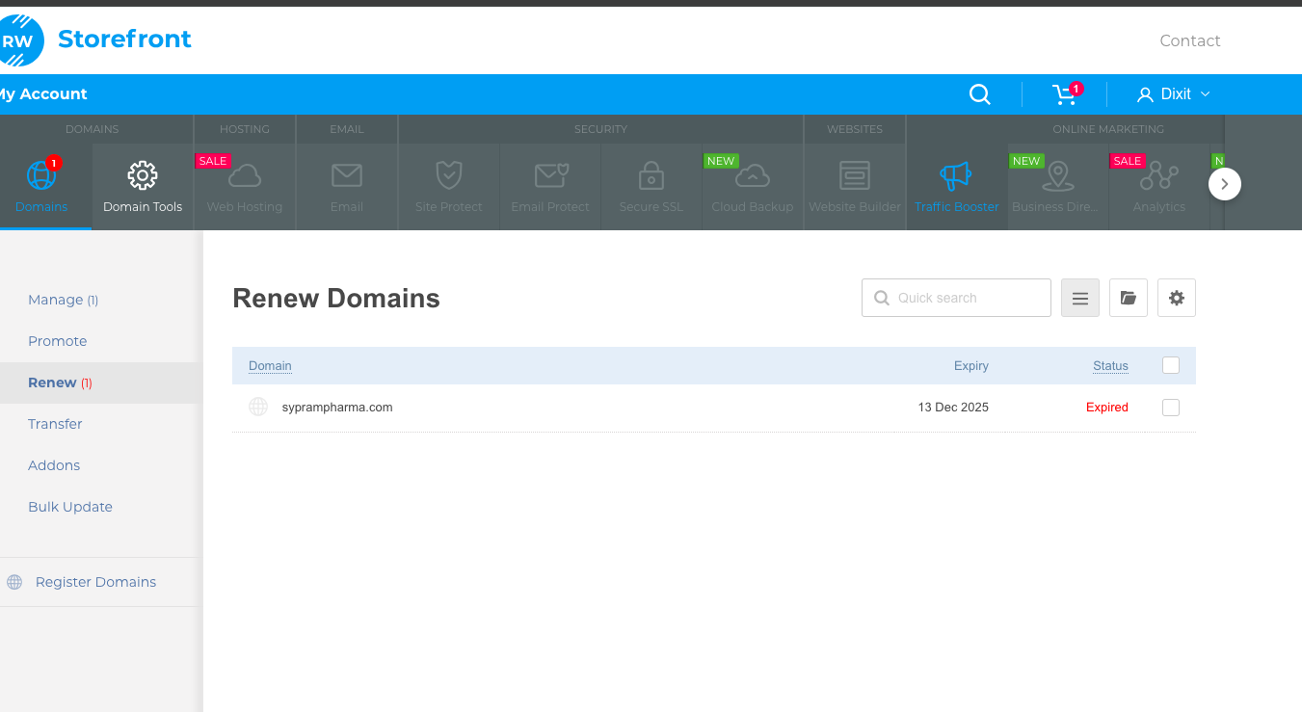This screenshot has width=1302, height=712.
Task: Tick the checkbox for syprampharma.com
Action: pos(1171,408)
